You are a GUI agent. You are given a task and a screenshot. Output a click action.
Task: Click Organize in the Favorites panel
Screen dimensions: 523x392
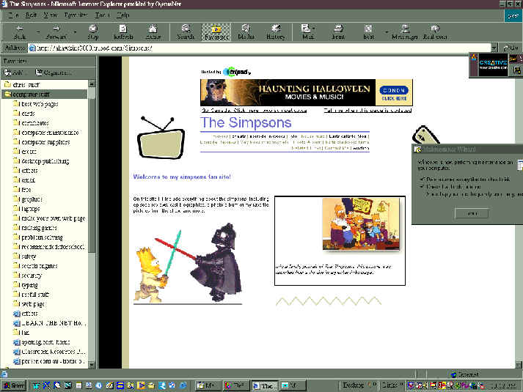coord(54,73)
